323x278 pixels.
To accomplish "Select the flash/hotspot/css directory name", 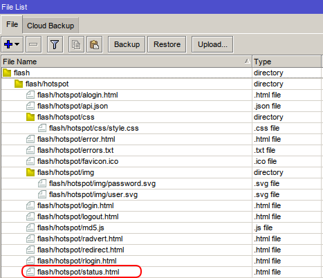I will click(x=66, y=117).
